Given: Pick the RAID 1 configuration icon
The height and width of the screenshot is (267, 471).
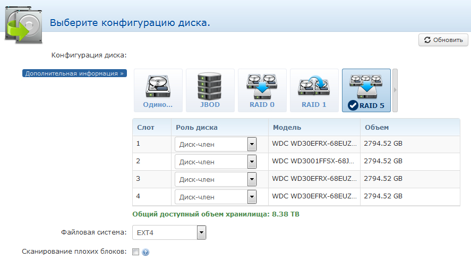Looking at the screenshot, I should click(x=314, y=90).
